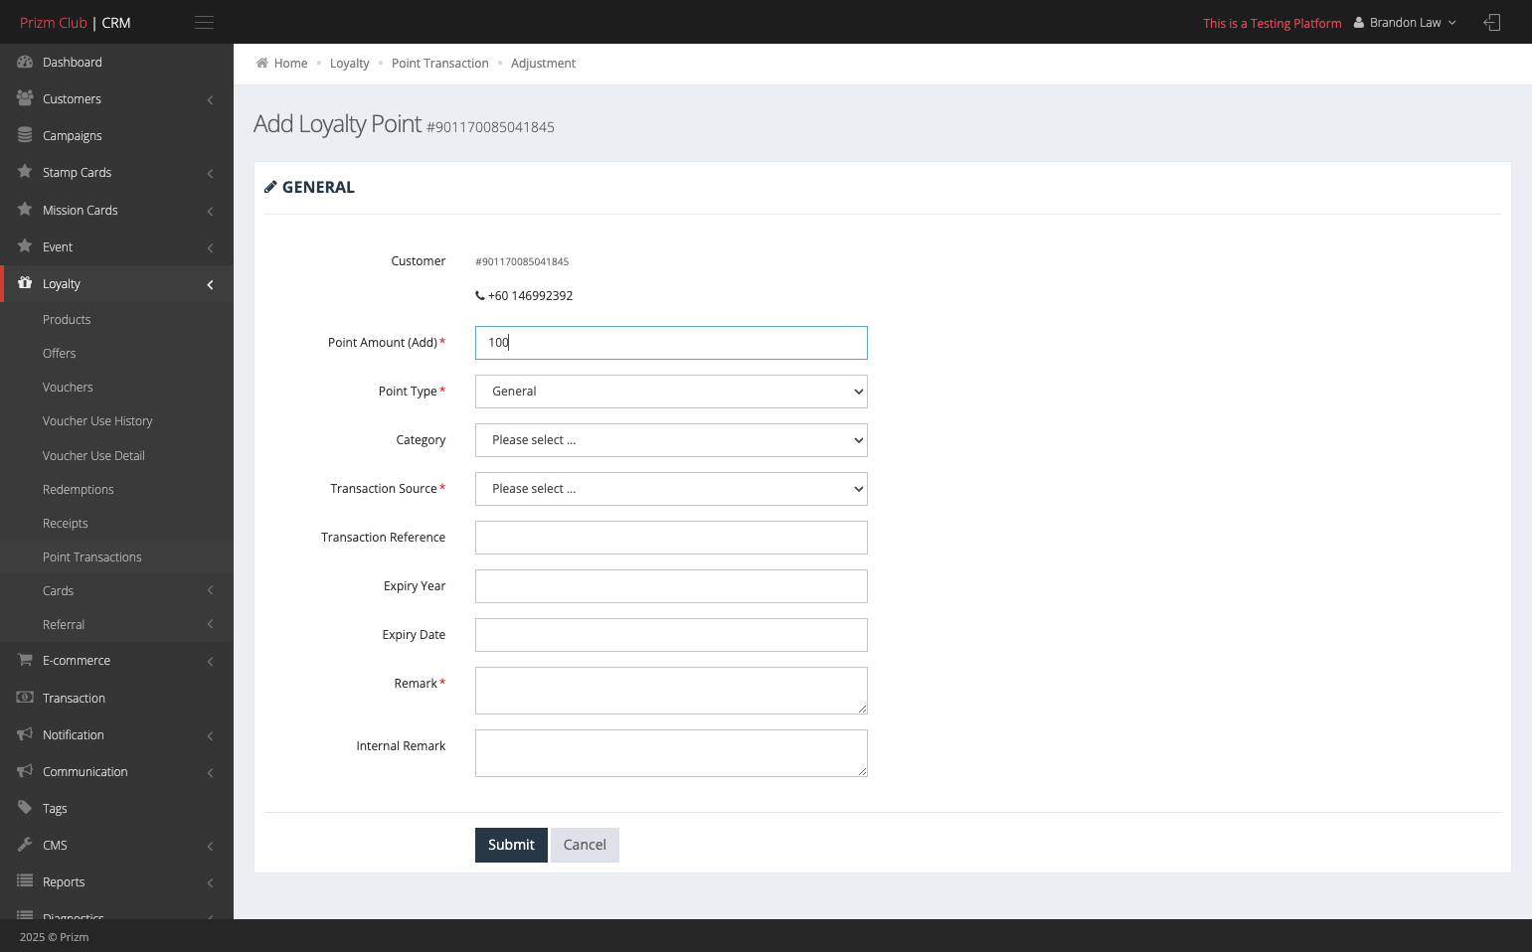Go to Home breadcrumb link
This screenshot has height=952, width=1532.
(290, 64)
